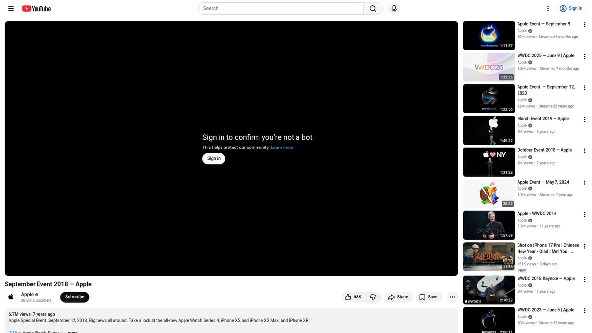Click the 7:48 Apple Watch chapter timestamp
This screenshot has width=592, height=333.
pos(12,331)
